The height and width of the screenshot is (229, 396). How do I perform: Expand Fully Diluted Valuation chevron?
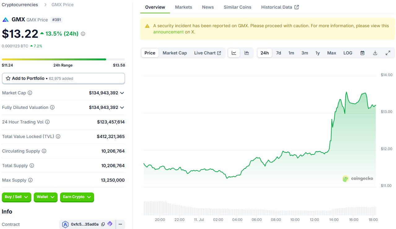tap(122, 107)
